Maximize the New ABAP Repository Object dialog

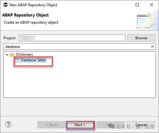tap(137, 5)
